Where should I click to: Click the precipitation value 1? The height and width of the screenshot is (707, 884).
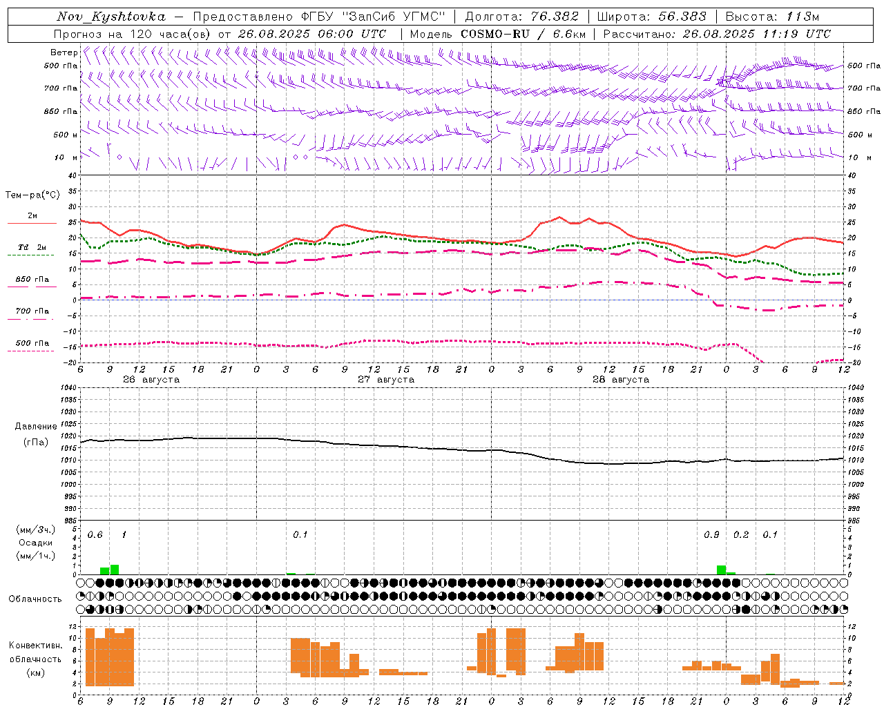point(124,535)
